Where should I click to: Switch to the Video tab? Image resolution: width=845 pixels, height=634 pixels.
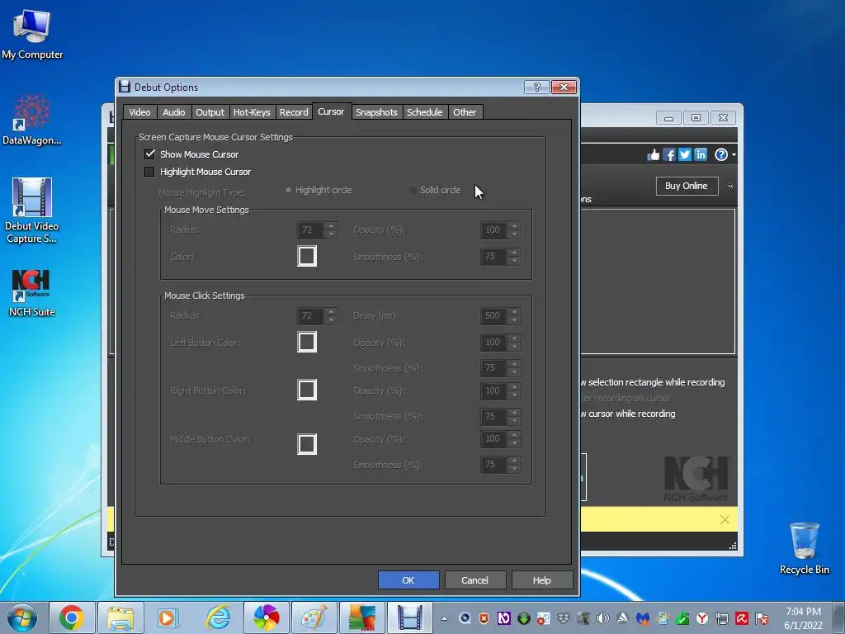(139, 112)
